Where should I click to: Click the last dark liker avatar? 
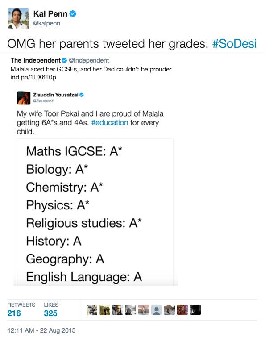195,310
